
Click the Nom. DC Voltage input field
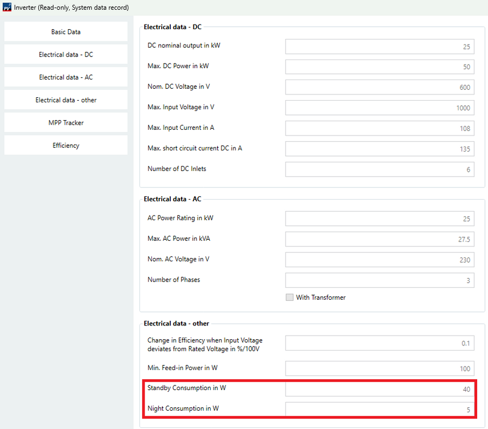click(379, 87)
